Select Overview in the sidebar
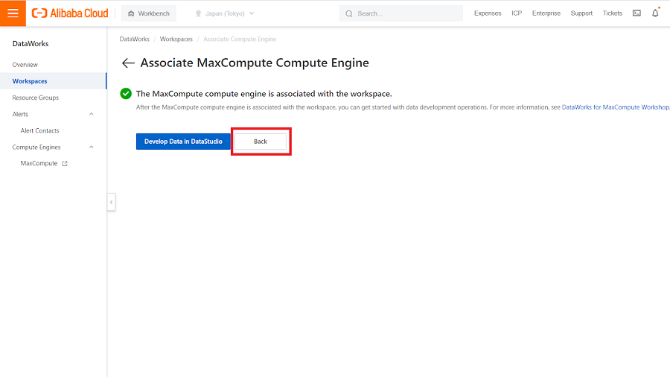670x377 pixels. point(25,65)
